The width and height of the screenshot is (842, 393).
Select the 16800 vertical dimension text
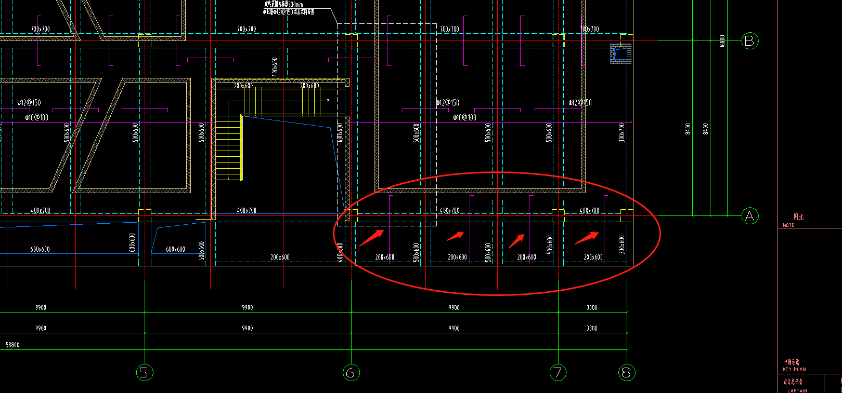[722, 41]
